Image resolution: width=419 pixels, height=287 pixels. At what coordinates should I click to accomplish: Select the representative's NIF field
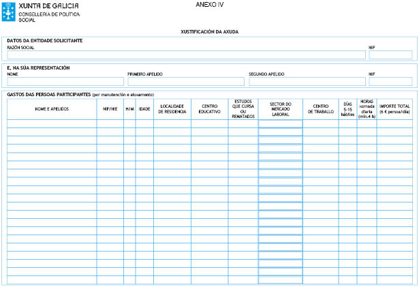point(390,82)
